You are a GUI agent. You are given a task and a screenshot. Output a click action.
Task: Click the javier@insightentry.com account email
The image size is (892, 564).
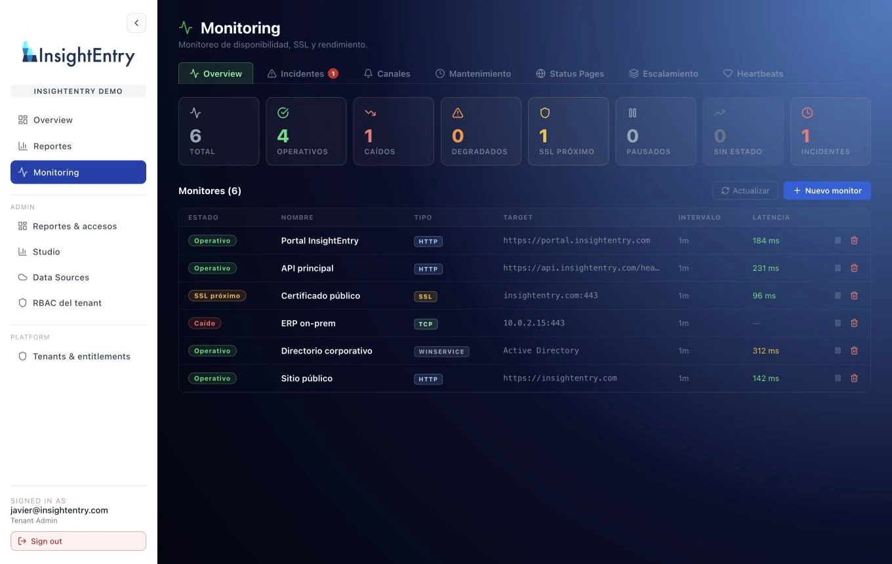(x=59, y=510)
